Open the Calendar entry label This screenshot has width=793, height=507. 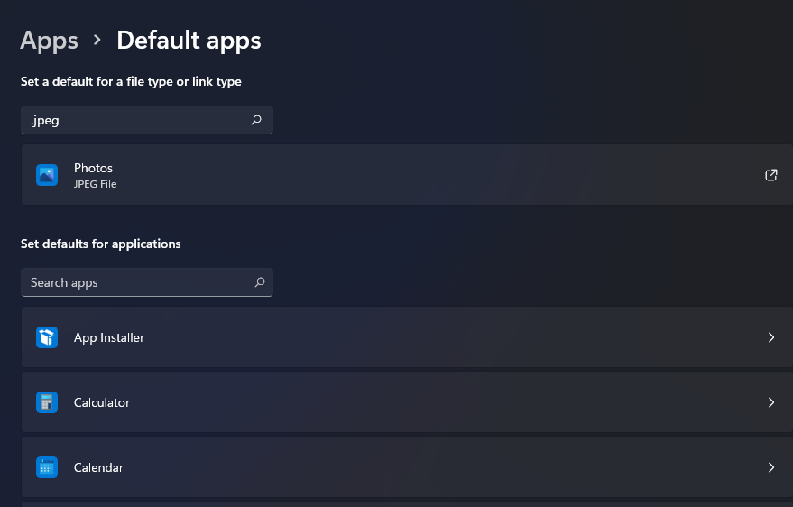pos(98,467)
